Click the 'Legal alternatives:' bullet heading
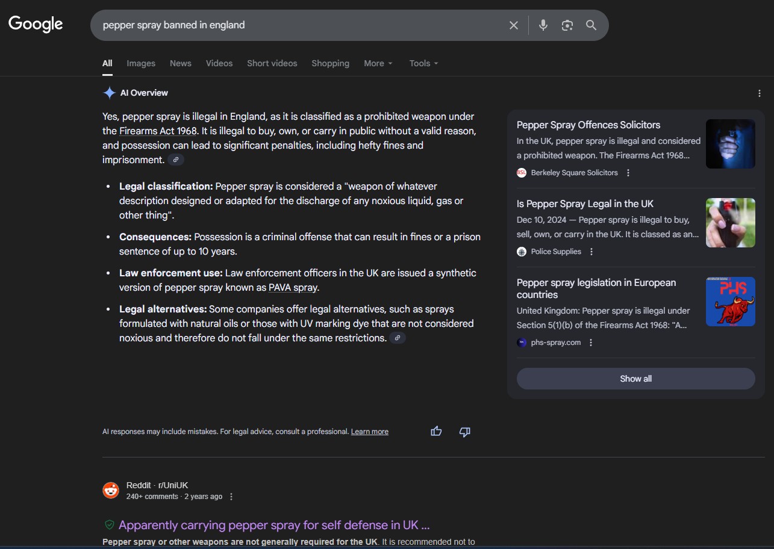 pyautogui.click(x=163, y=309)
